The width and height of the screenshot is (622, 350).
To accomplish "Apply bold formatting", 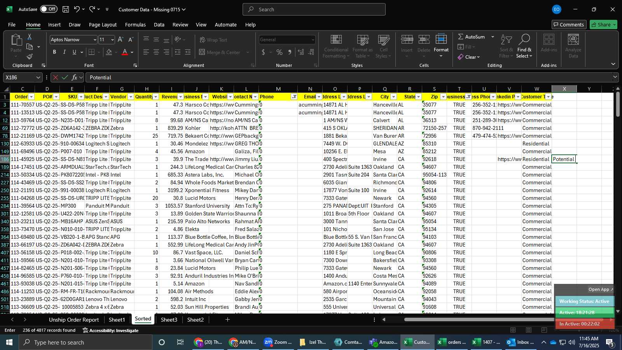I will click(54, 52).
